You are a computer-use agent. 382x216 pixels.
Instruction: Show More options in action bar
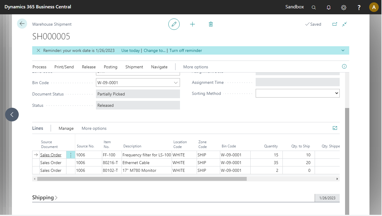[195, 67]
